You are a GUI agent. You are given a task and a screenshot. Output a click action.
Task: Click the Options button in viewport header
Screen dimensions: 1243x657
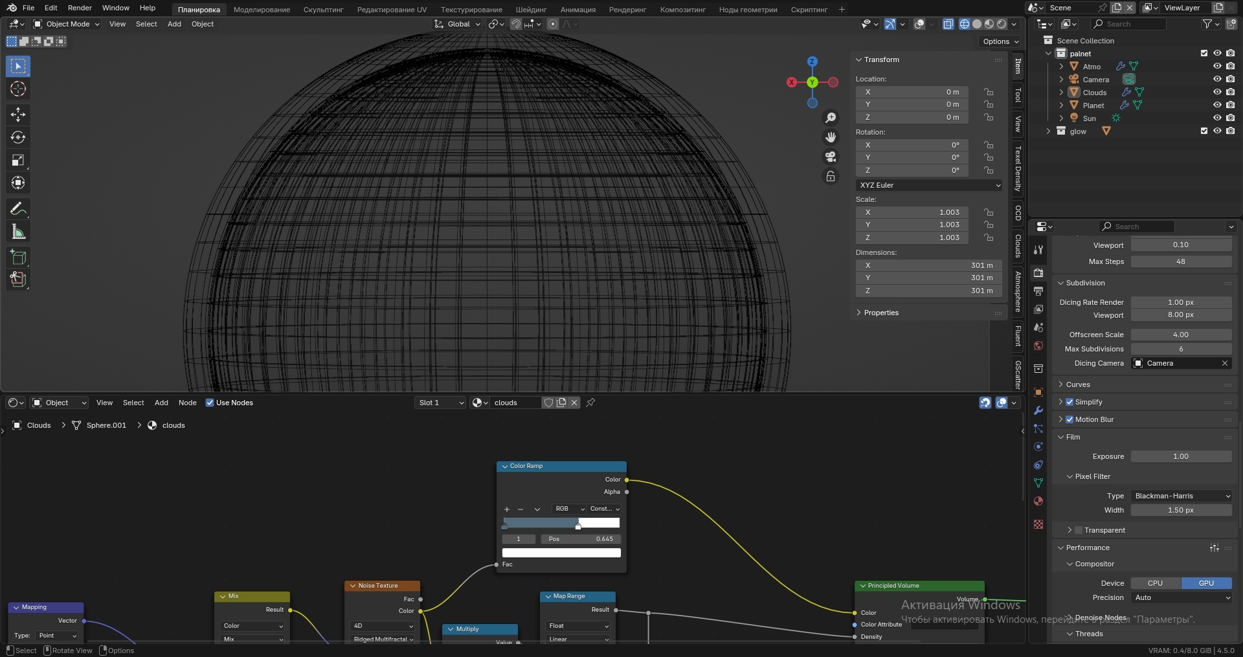(x=1000, y=41)
